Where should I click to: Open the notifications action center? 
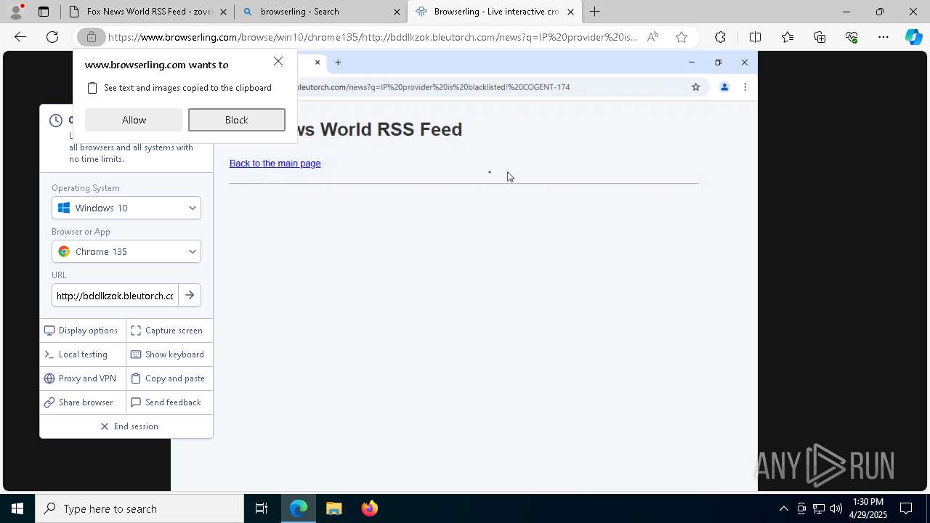coord(907,508)
